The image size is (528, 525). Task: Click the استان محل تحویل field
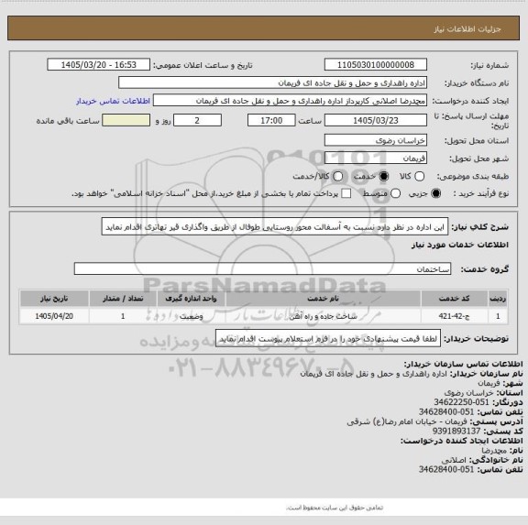tap(376, 140)
